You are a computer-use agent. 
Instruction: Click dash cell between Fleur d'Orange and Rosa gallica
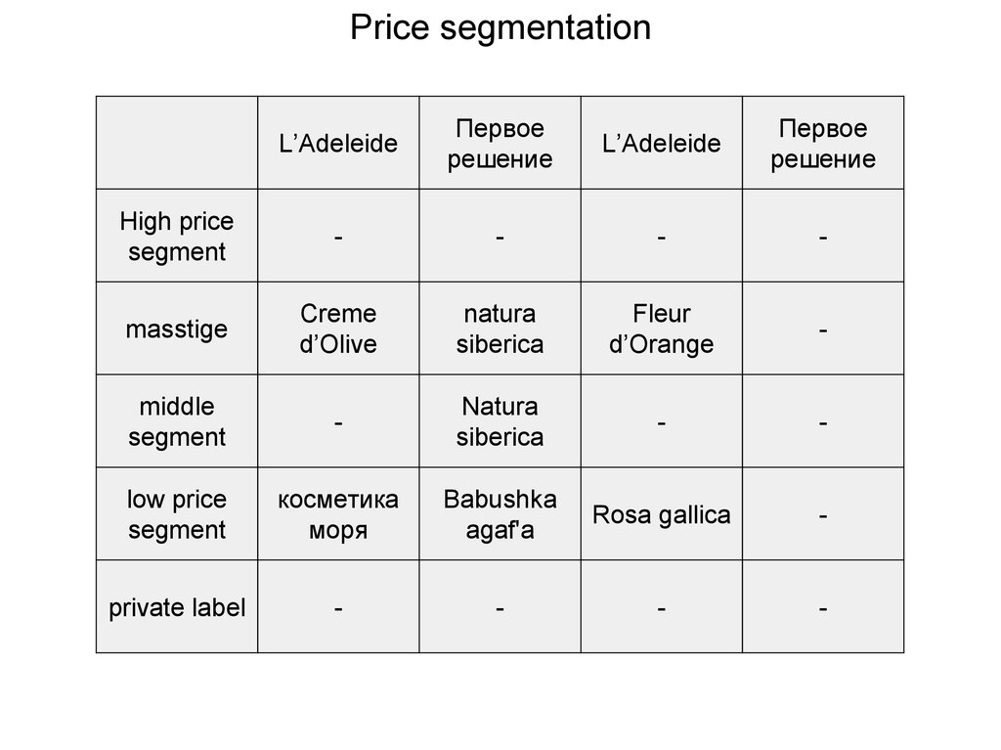(662, 421)
